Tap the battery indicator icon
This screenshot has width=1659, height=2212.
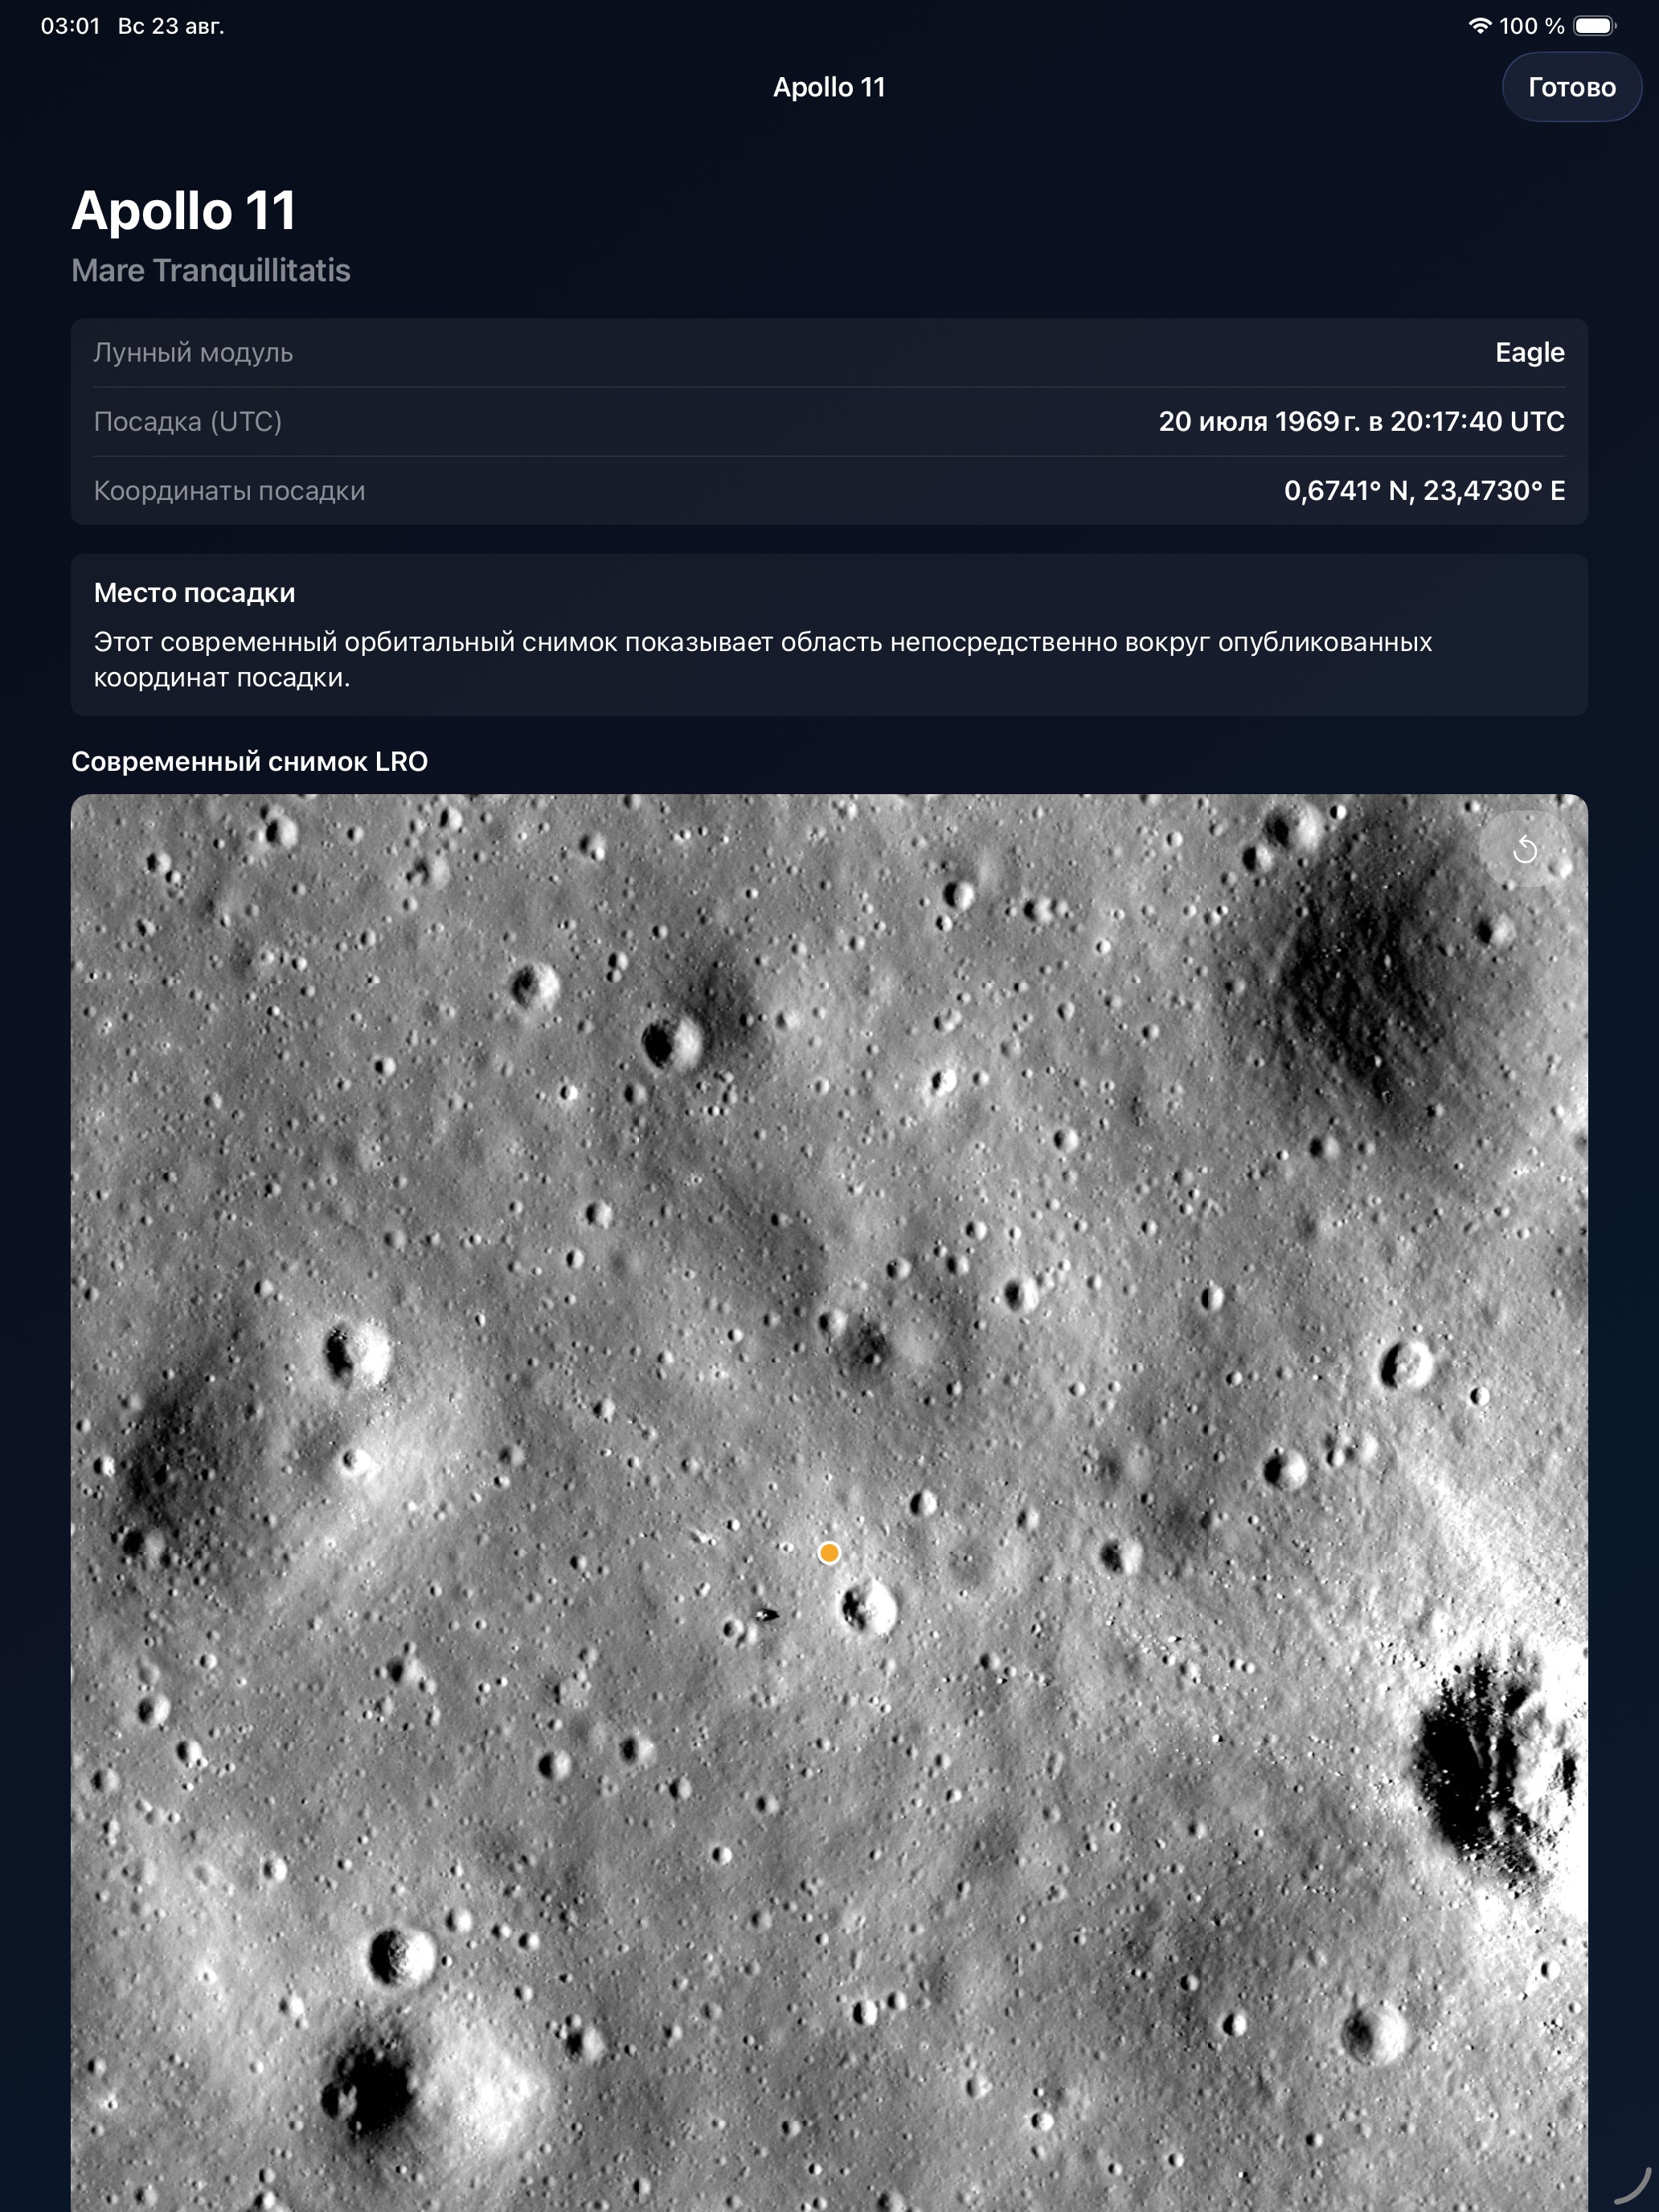click(x=1595, y=26)
